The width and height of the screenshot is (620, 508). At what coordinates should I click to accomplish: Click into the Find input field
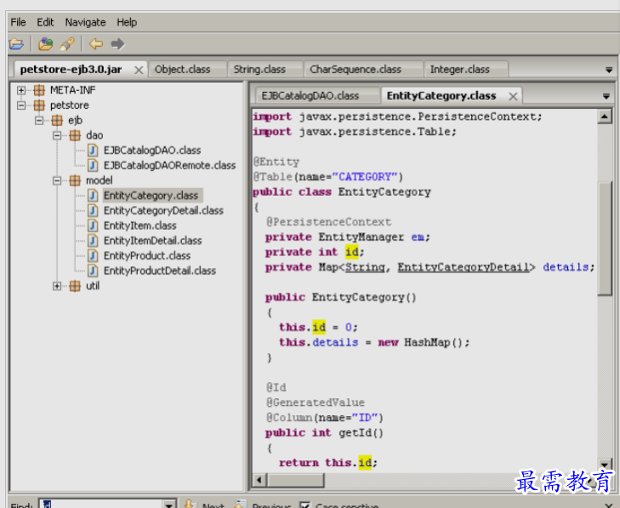101,504
